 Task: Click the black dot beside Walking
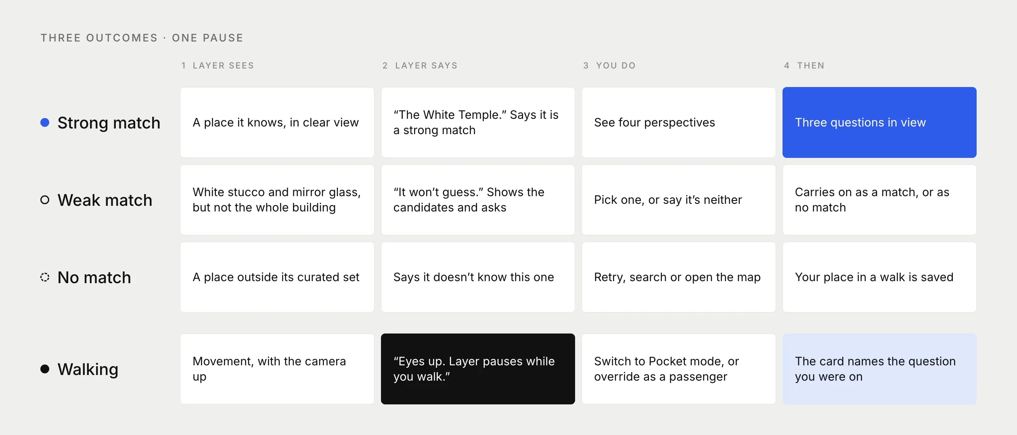(x=45, y=369)
